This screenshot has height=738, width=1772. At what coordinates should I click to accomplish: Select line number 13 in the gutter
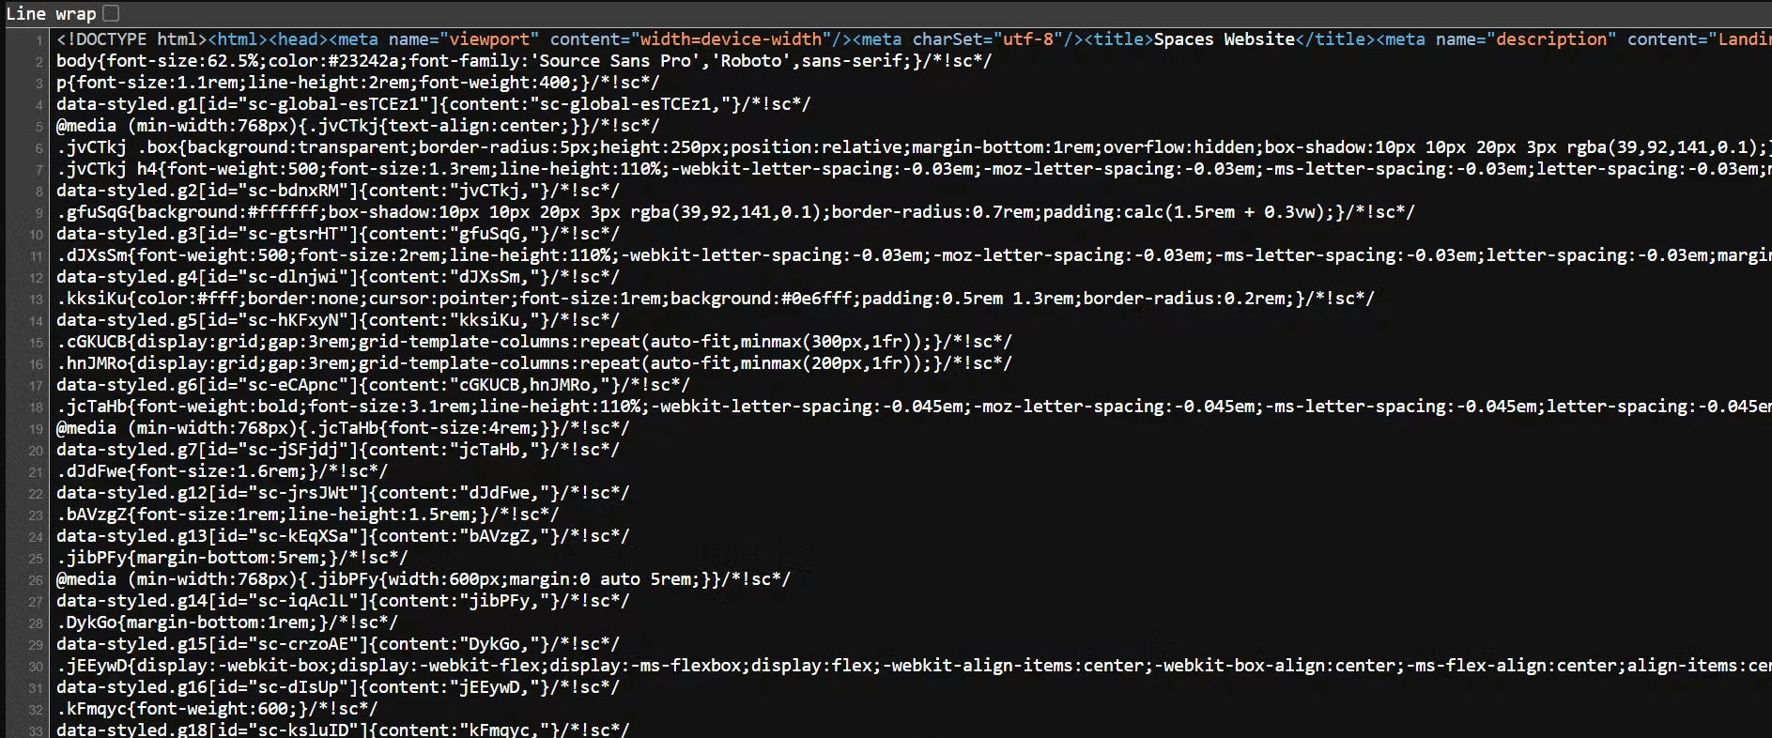(36, 300)
